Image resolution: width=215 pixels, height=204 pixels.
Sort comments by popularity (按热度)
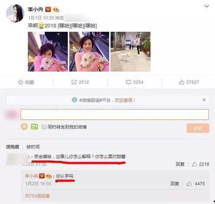coord(12,147)
